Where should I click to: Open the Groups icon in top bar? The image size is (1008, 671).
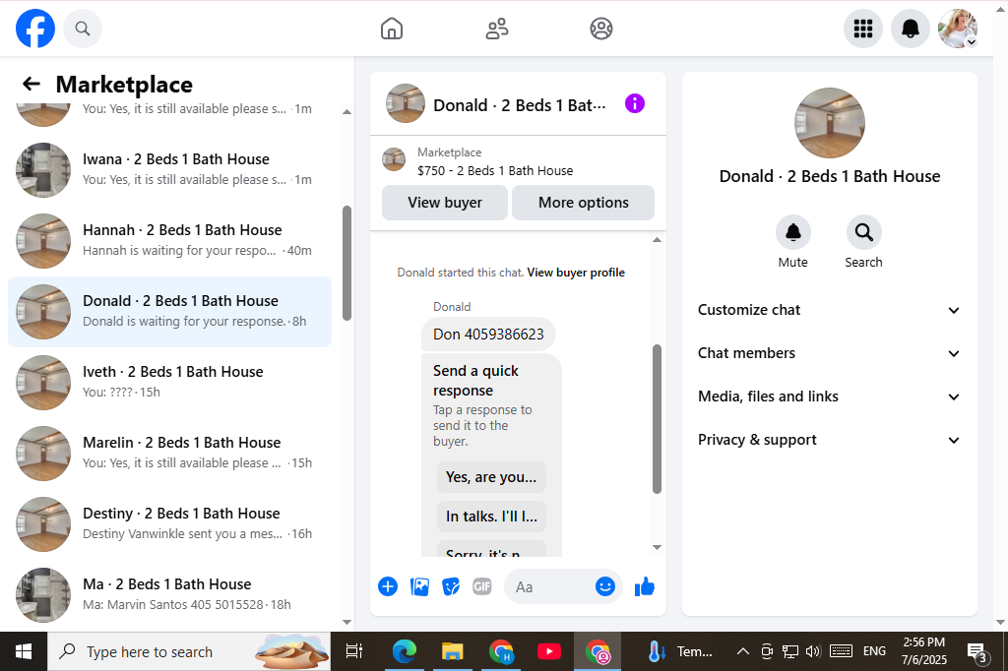pos(601,29)
